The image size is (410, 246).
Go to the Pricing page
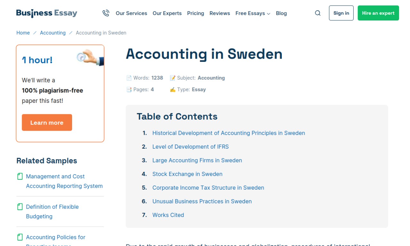(195, 13)
